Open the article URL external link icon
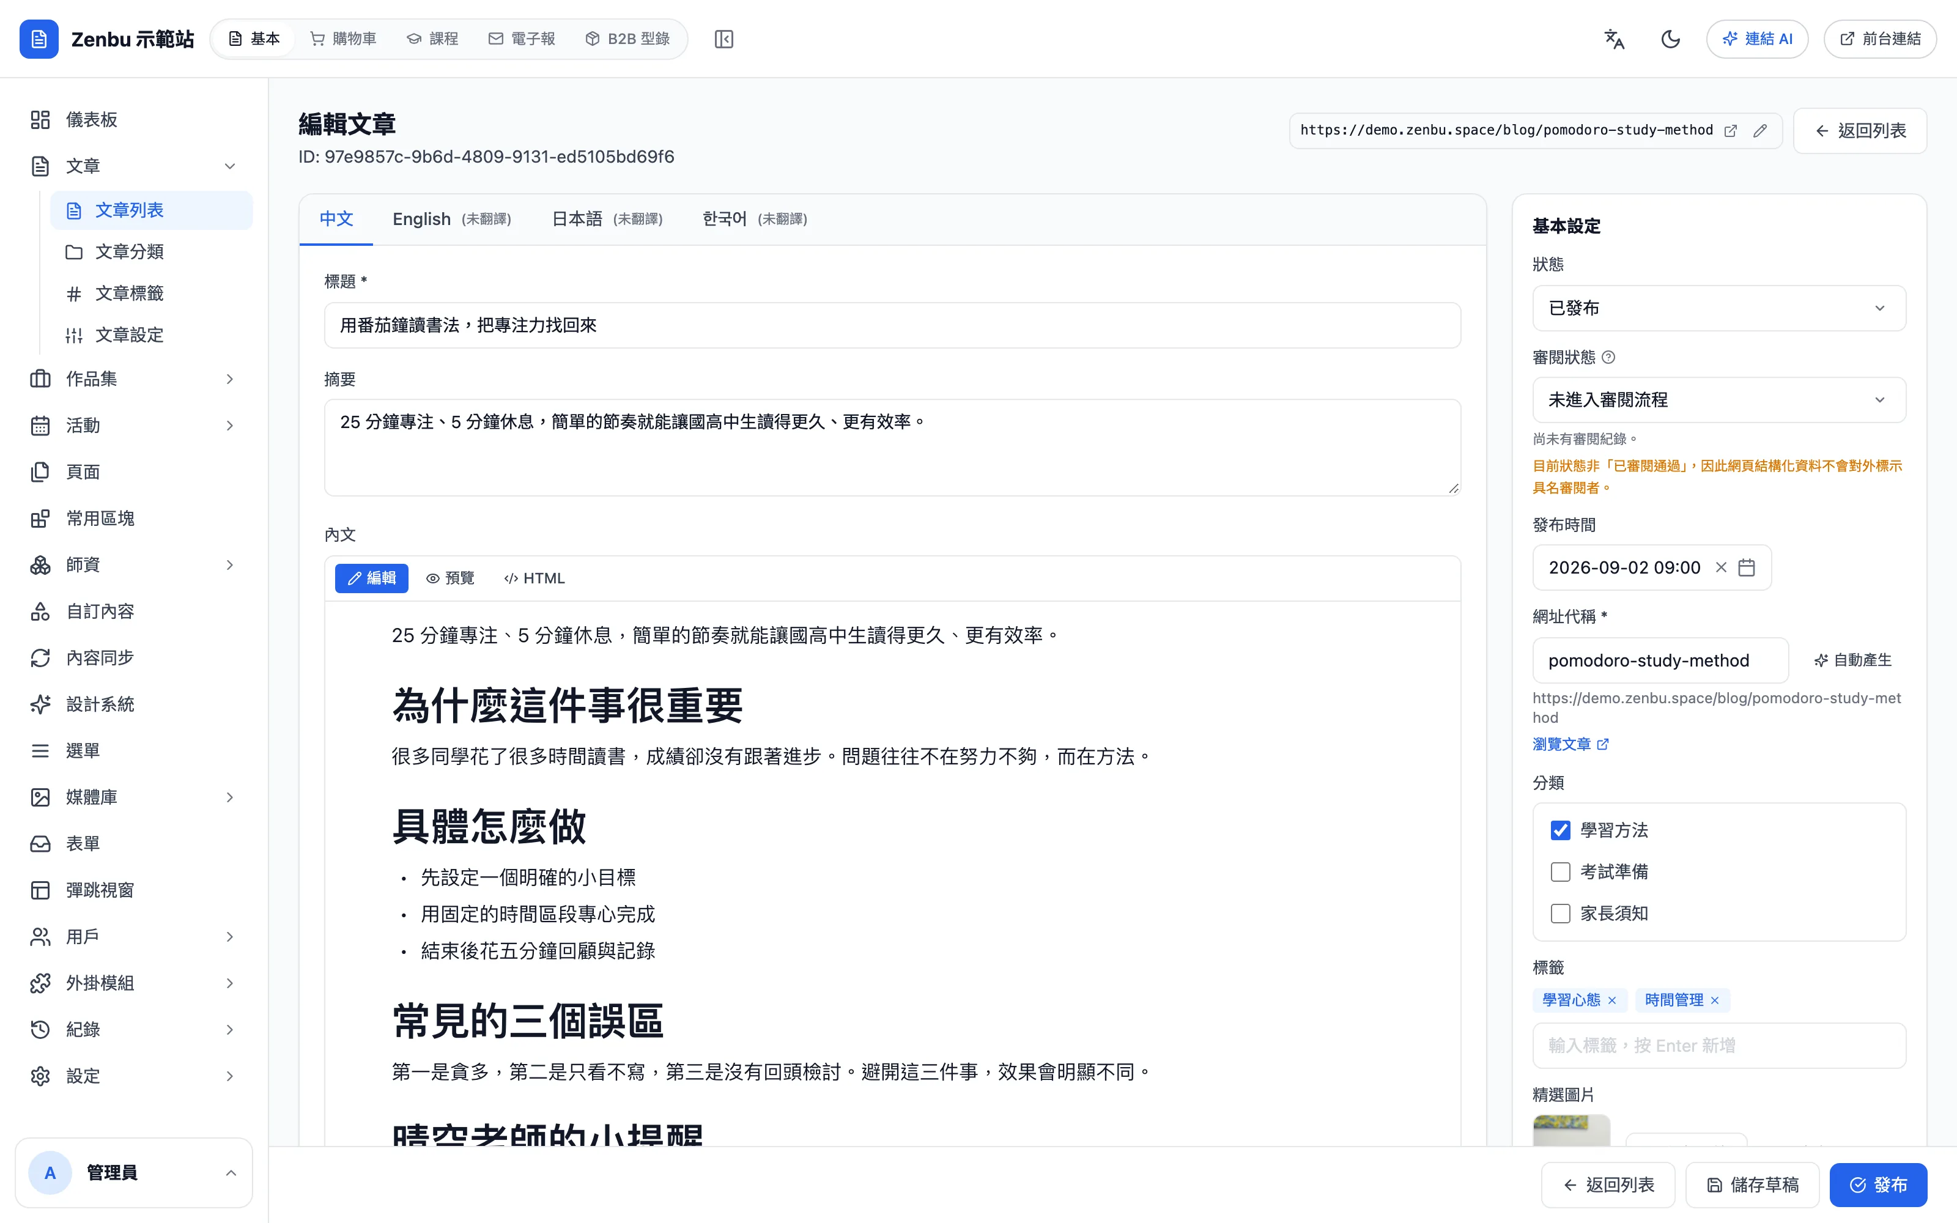 pyautogui.click(x=1731, y=130)
